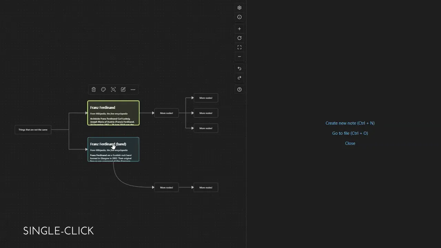The width and height of the screenshot is (441, 248).
Task: Redo the canvas action
Action: (x=239, y=78)
